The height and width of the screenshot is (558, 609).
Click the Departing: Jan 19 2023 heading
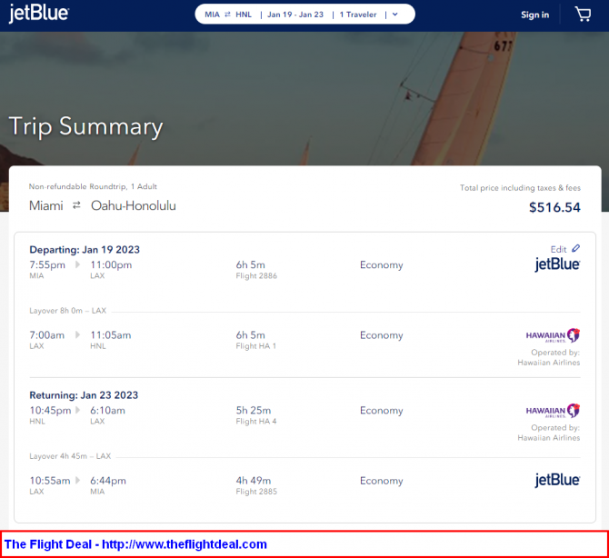(x=85, y=250)
